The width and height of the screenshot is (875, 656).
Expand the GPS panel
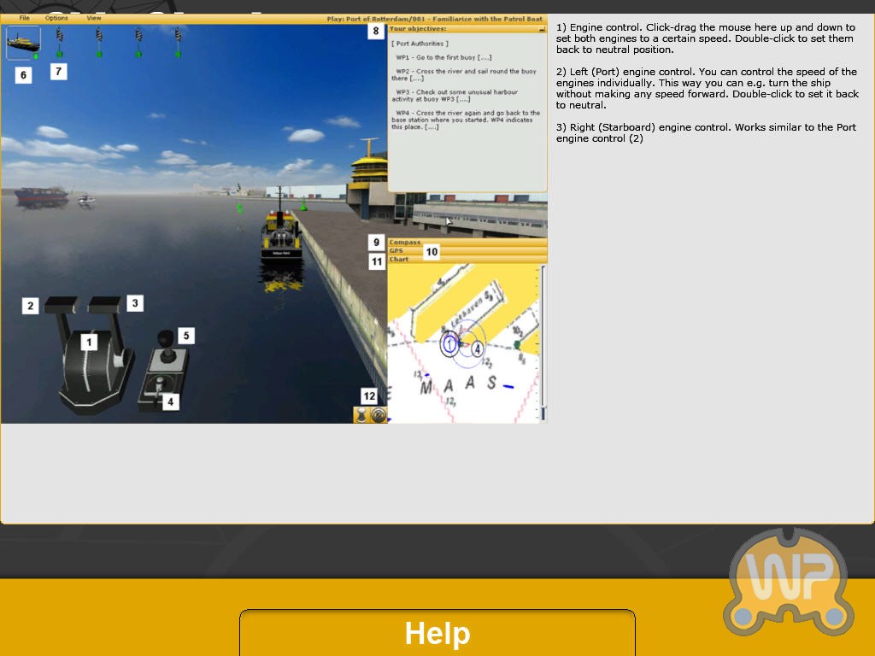(x=467, y=250)
